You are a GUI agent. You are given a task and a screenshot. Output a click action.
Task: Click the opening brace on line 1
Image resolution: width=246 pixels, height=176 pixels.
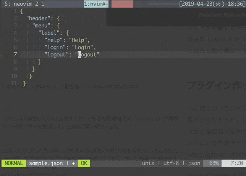21,11
